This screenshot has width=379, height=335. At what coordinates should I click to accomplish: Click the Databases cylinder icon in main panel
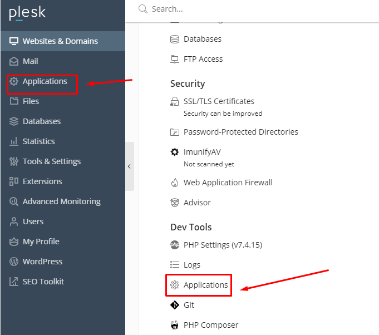(175, 39)
